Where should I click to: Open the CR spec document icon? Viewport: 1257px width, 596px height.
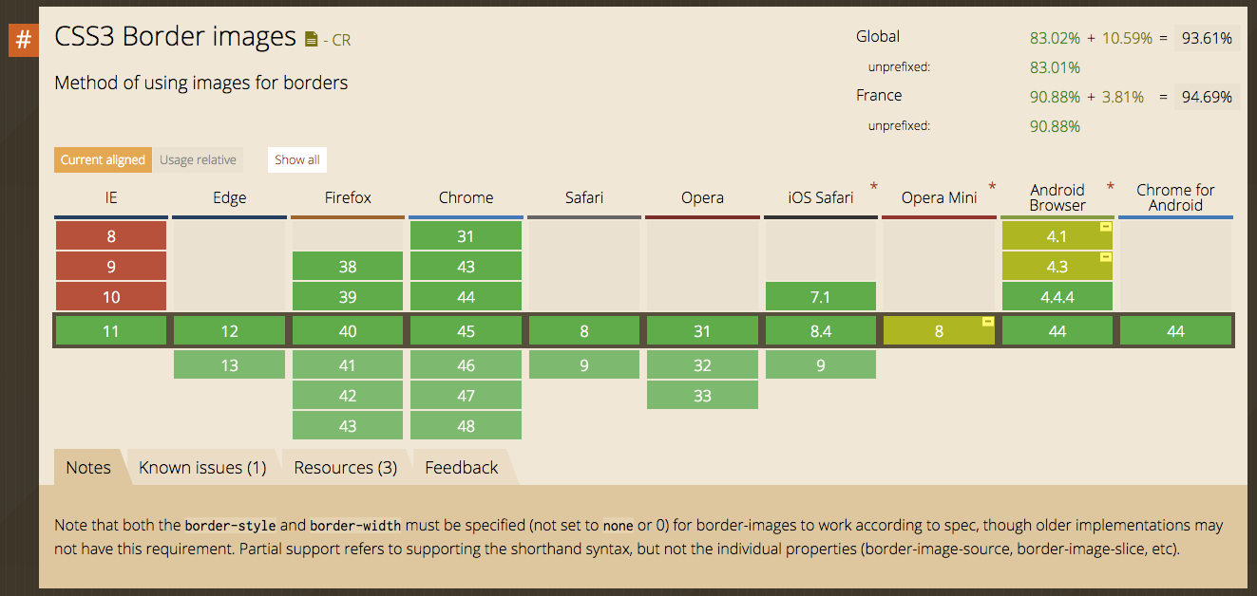[311, 40]
